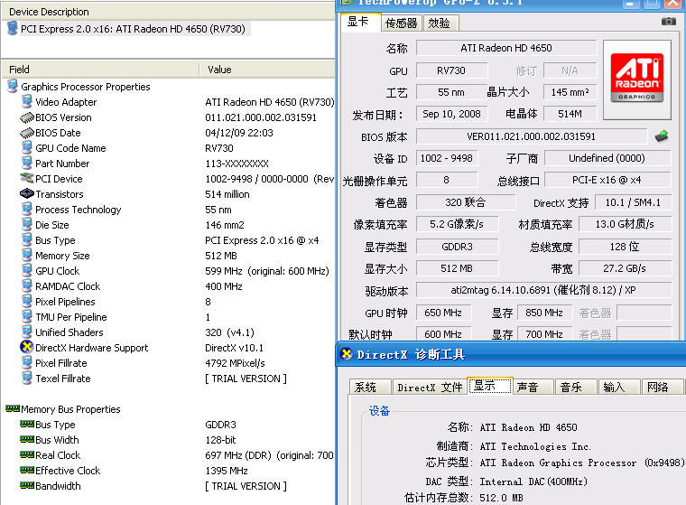Image resolution: width=686 pixels, height=505 pixels.
Task: Click the GPU clock field 650 MHz
Action: click(x=443, y=313)
